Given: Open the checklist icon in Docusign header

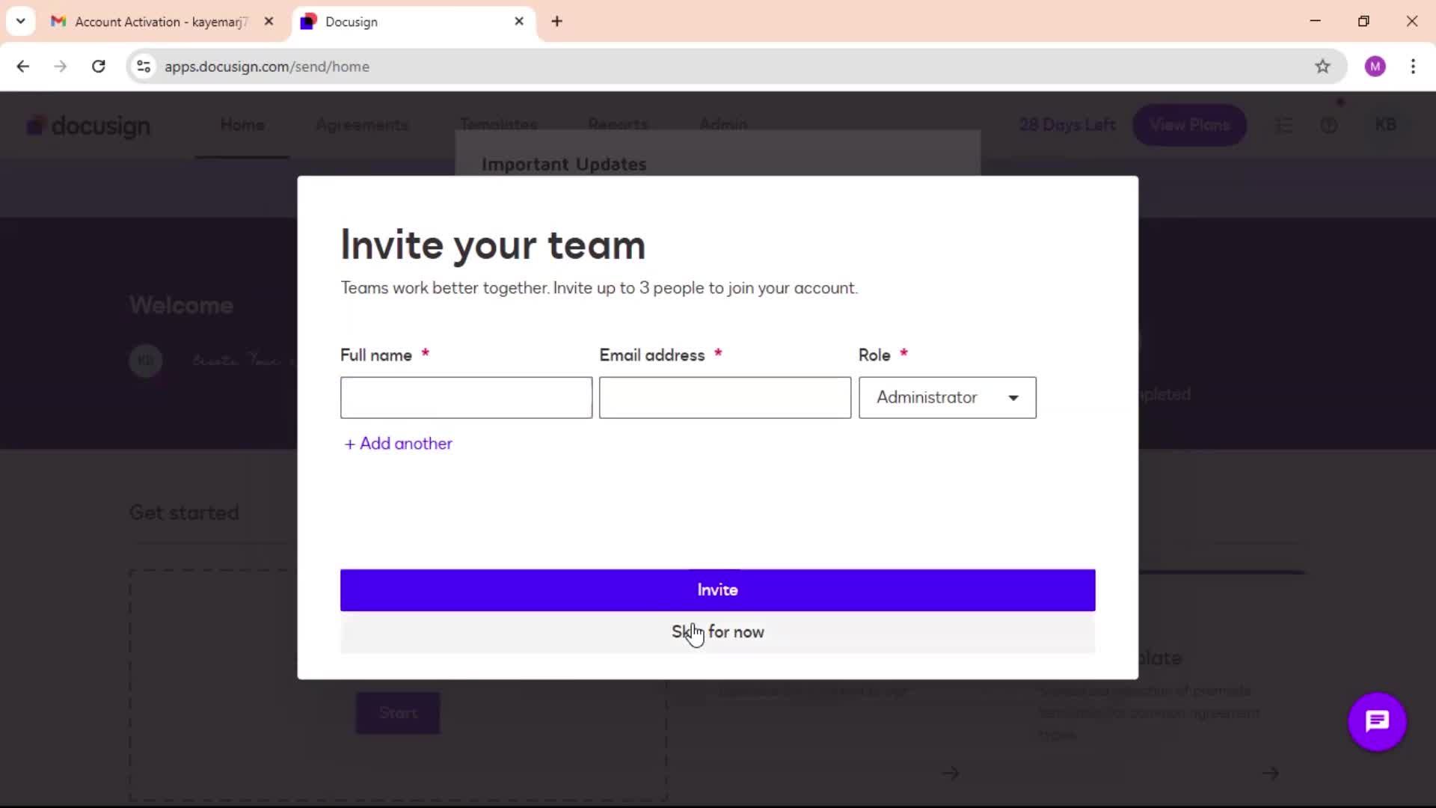Looking at the screenshot, I should (1284, 126).
